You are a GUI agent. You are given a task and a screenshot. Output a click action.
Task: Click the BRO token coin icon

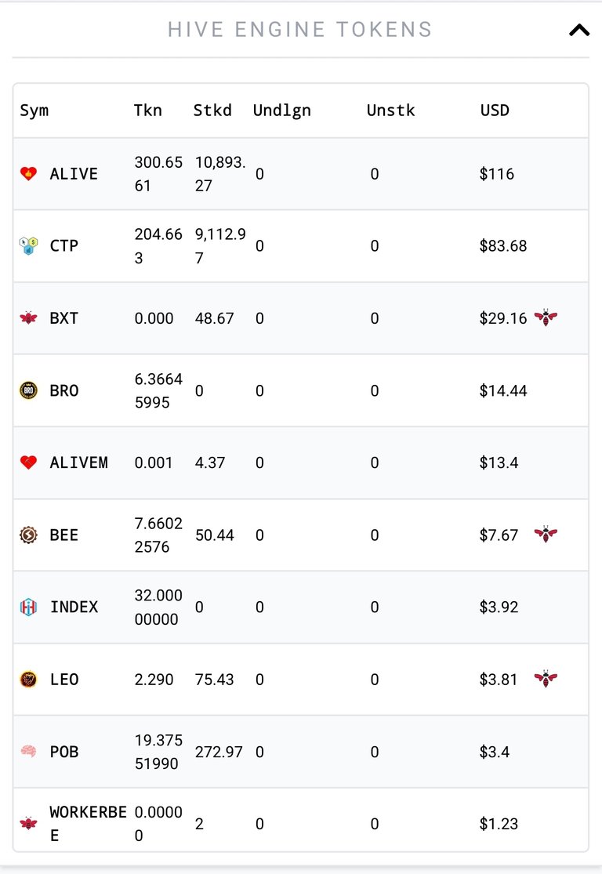28,390
